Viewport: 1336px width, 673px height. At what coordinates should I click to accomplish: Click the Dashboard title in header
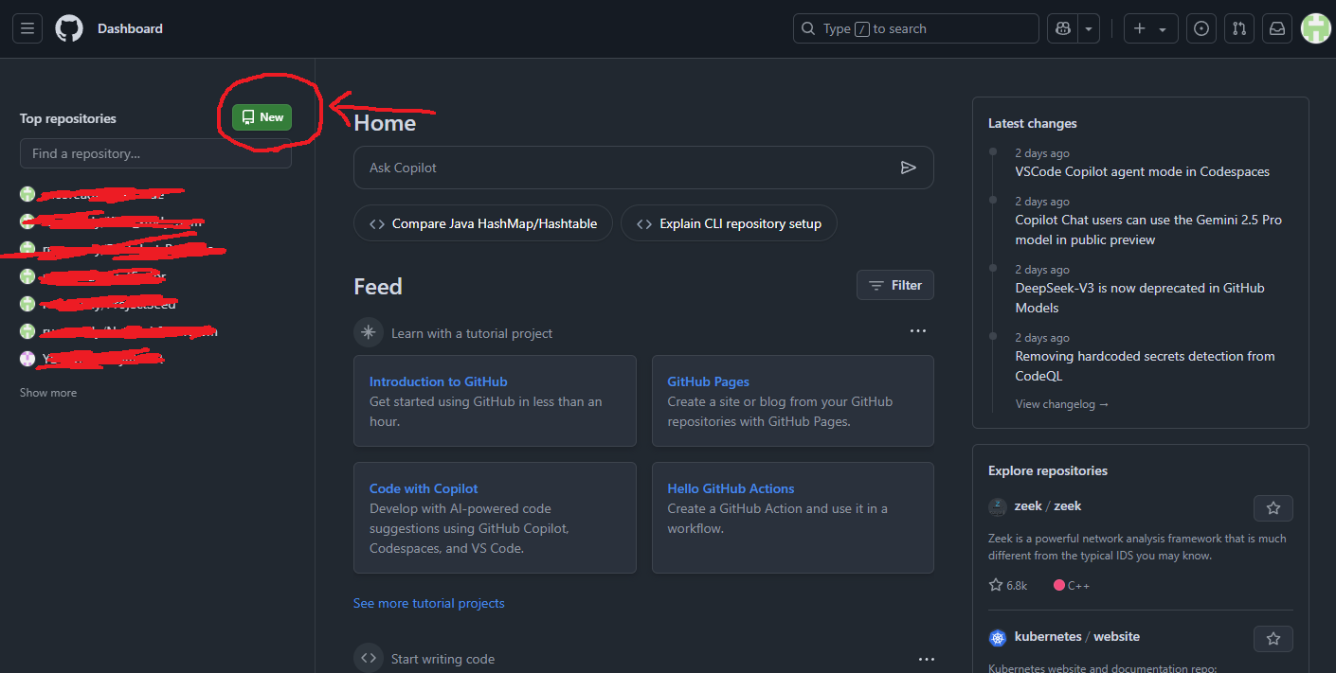tap(130, 28)
